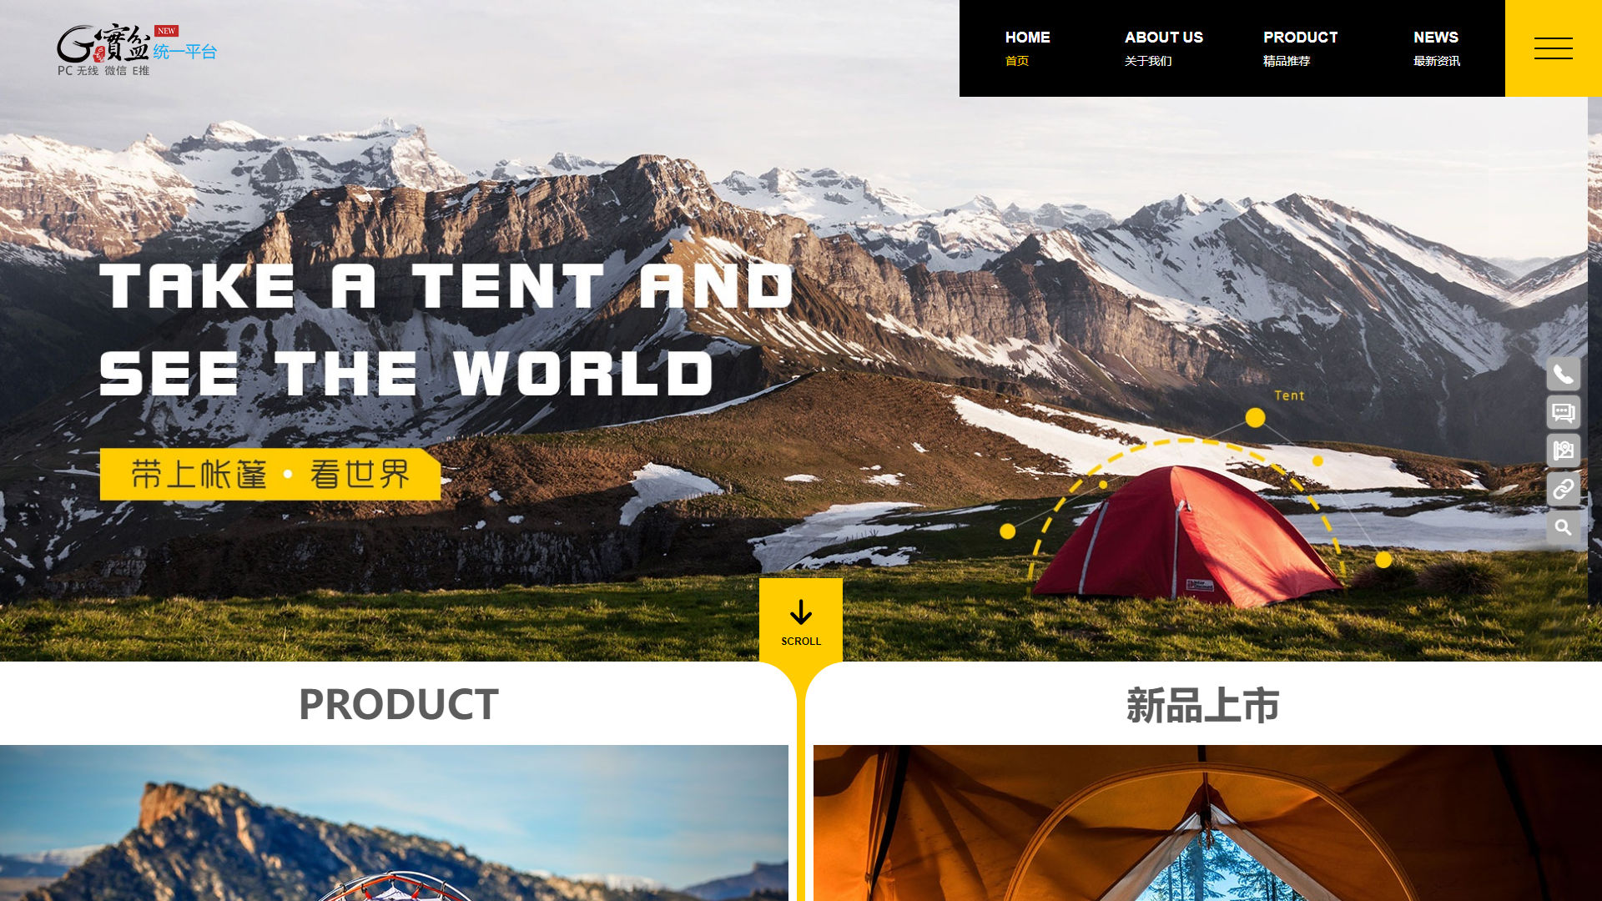Click the PRODUCT section heading

pyautogui.click(x=399, y=705)
